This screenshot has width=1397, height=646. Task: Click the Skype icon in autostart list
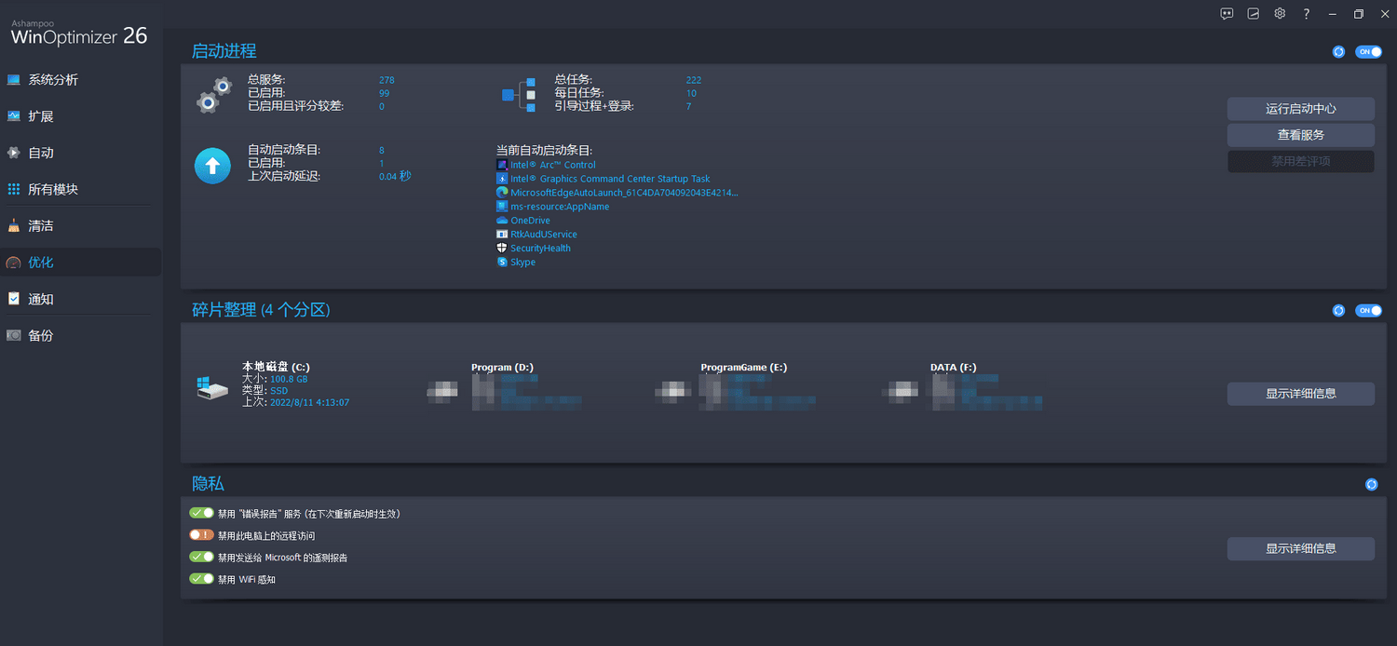[x=503, y=262]
